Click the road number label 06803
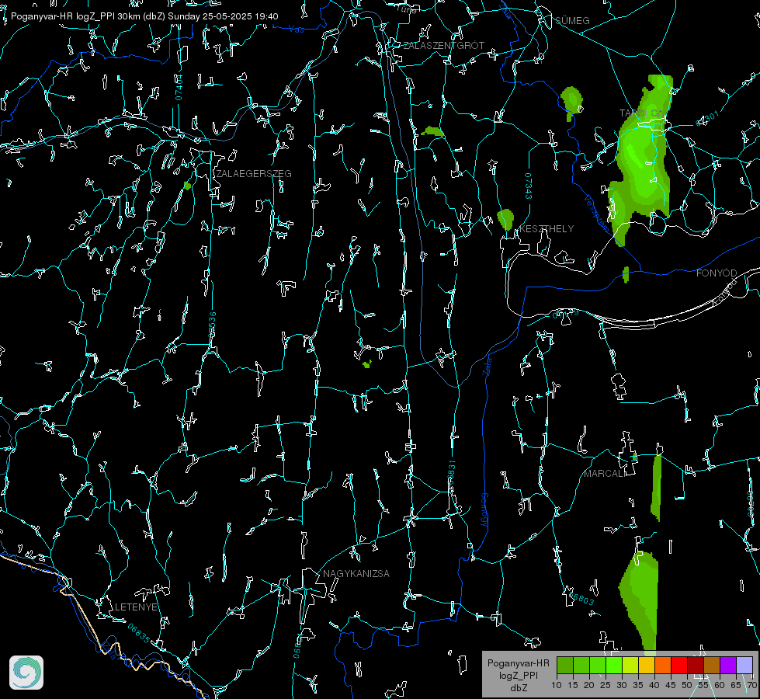This screenshot has height=699, width=760. point(581,598)
